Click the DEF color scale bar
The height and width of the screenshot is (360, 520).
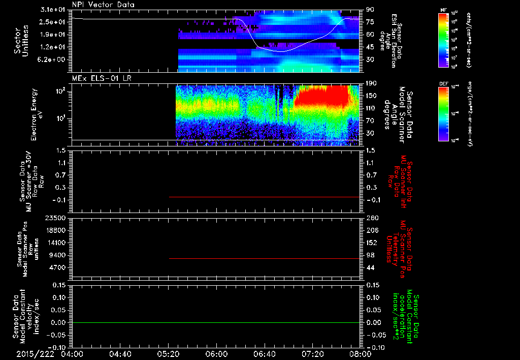pos(444,114)
